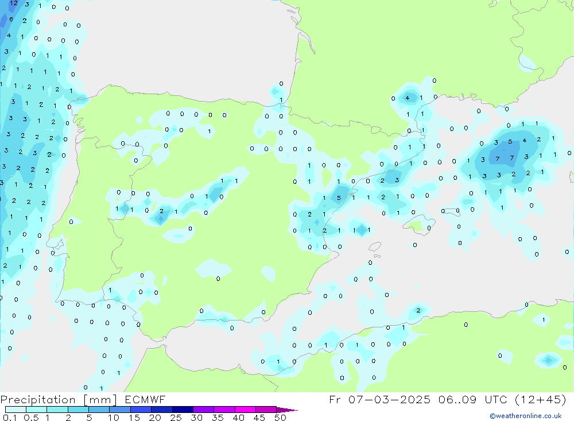Click the date 'Fr 07-03-2025'
The width and height of the screenshot is (574, 421).
coord(379,399)
